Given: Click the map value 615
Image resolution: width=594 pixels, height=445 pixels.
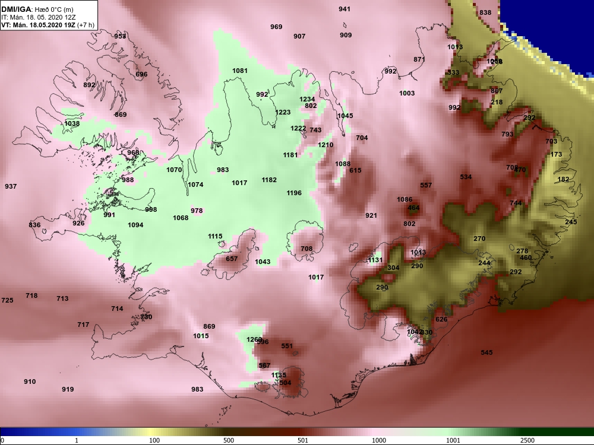Looking at the screenshot, I should [x=355, y=171].
